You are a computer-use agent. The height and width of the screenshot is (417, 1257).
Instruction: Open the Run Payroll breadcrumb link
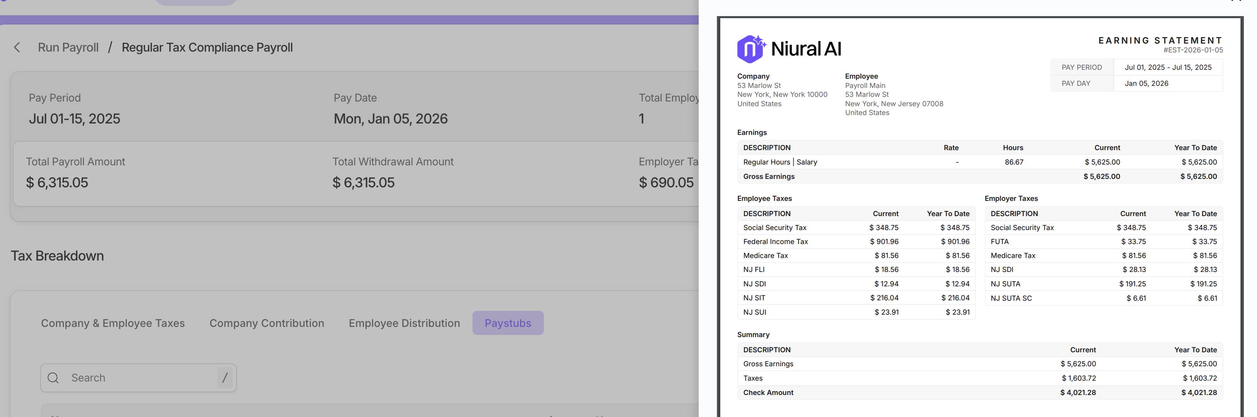click(69, 47)
